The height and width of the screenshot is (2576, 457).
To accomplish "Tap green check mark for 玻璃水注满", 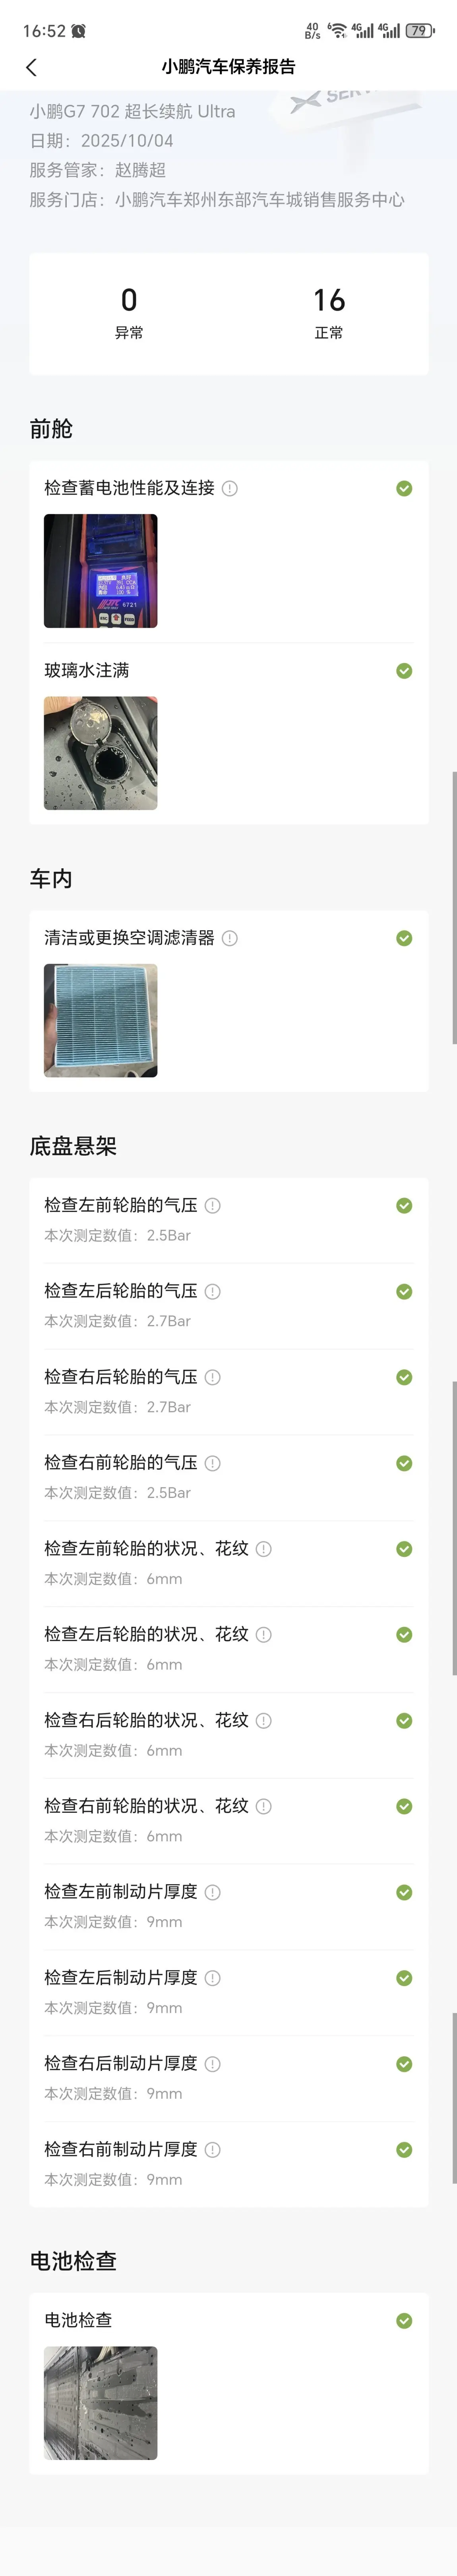I will pos(404,671).
